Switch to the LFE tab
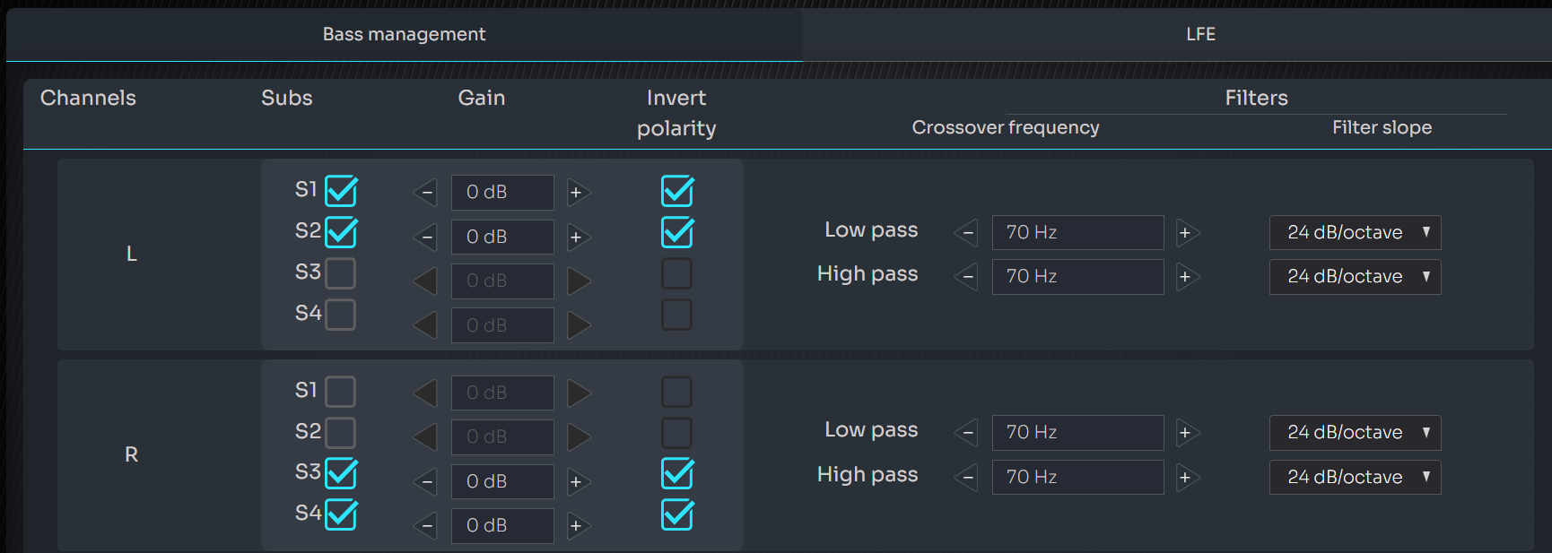This screenshot has width=1552, height=553. [1200, 34]
